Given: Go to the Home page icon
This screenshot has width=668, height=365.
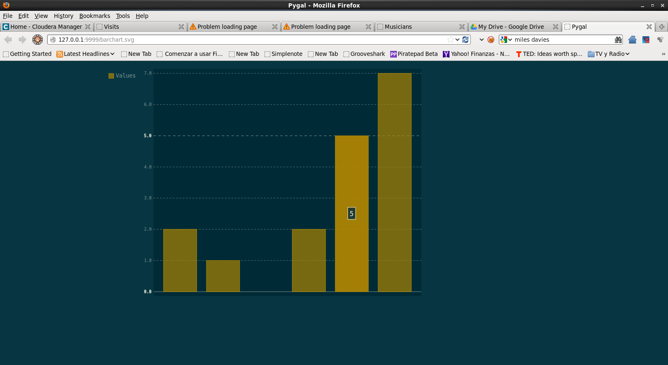Looking at the screenshot, I should (632, 40).
